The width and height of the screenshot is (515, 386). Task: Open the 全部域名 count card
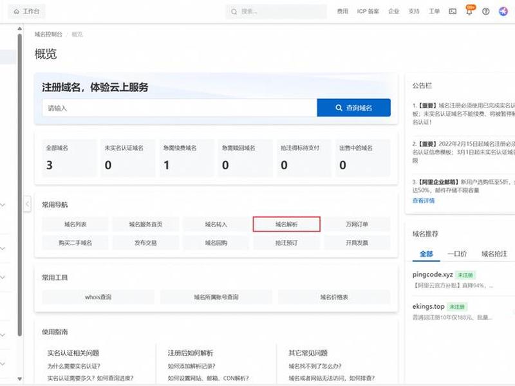70,158
